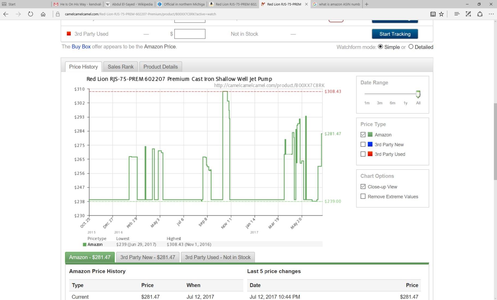
Task: Switch to the Gmail He Is On His Way tab
Action: pos(78,4)
